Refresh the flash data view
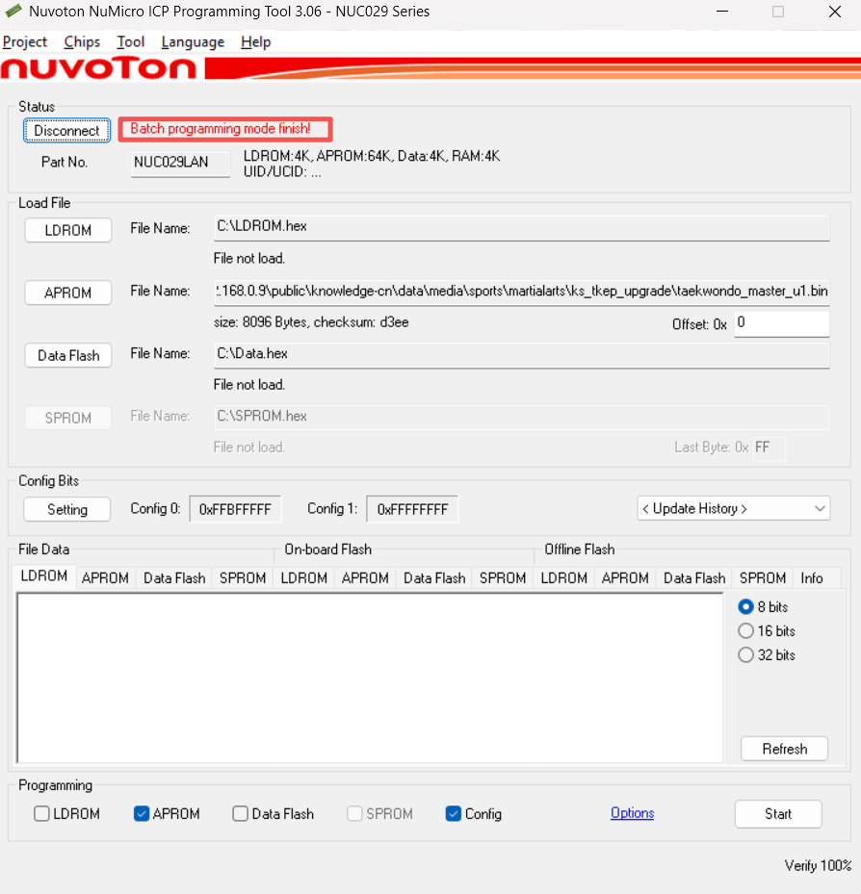 [x=784, y=749]
